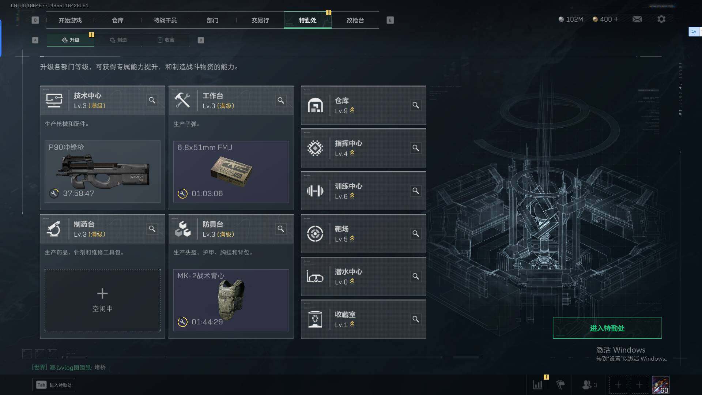Click the 潜水中心 diving goggles icon

[x=315, y=277]
